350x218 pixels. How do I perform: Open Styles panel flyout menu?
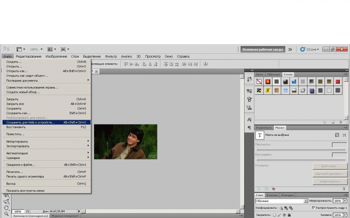(x=346, y=74)
